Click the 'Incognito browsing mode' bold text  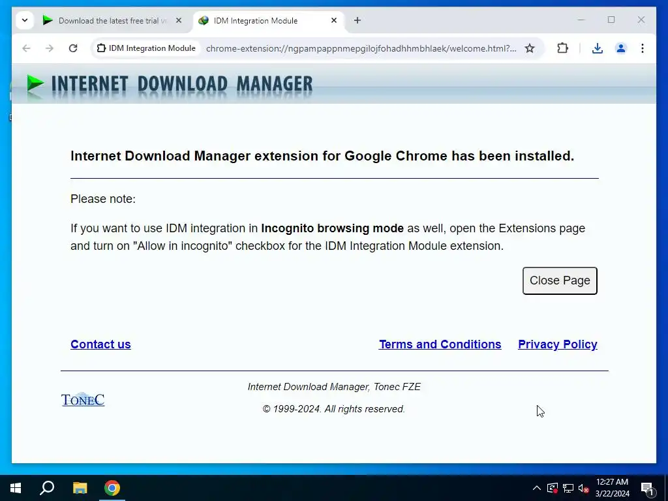tap(332, 228)
